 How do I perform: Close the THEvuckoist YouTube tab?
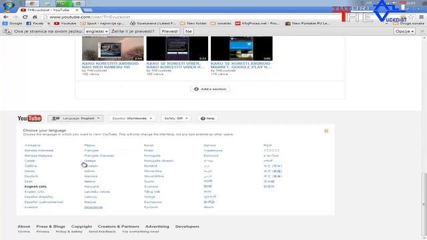point(77,10)
